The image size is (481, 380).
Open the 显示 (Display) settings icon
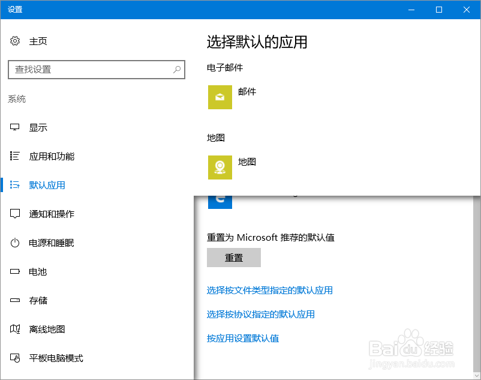click(x=14, y=127)
